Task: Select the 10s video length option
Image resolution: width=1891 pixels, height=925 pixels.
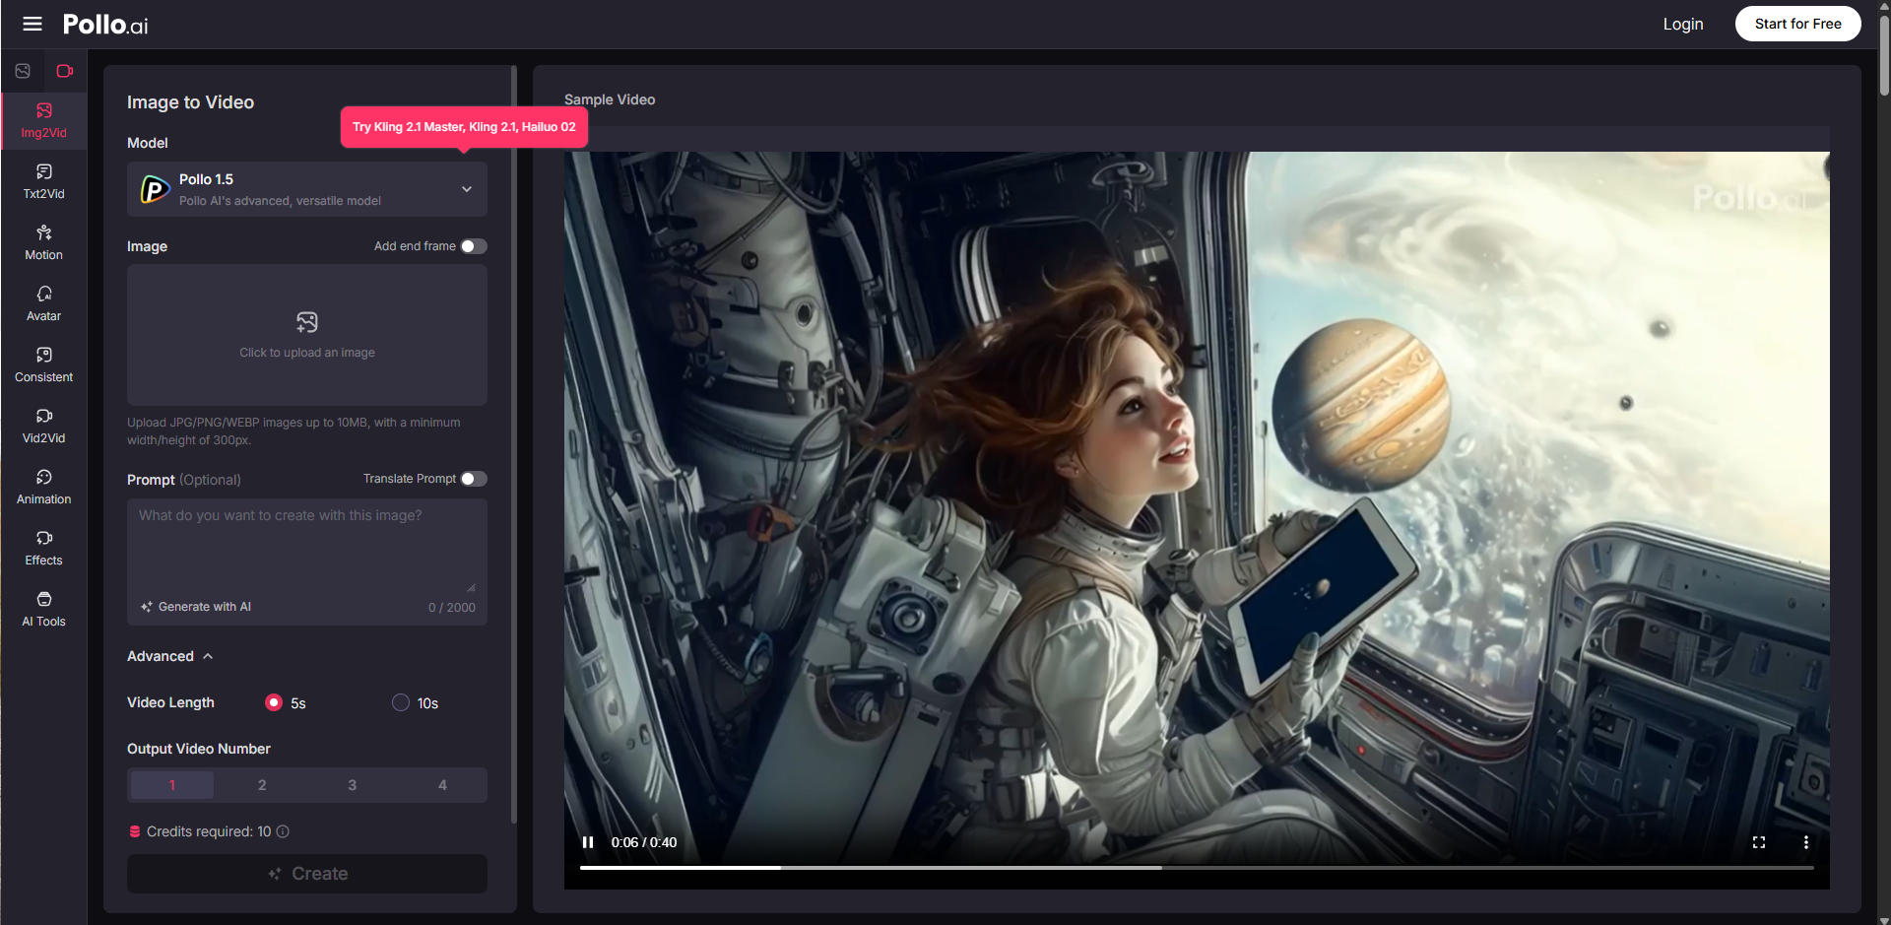Action: click(401, 702)
